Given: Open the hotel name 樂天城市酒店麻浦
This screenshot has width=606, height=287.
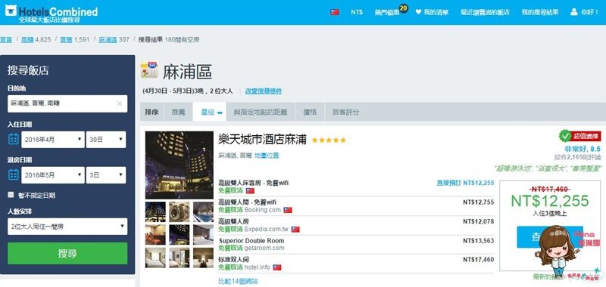Looking at the screenshot, I should click(262, 140).
